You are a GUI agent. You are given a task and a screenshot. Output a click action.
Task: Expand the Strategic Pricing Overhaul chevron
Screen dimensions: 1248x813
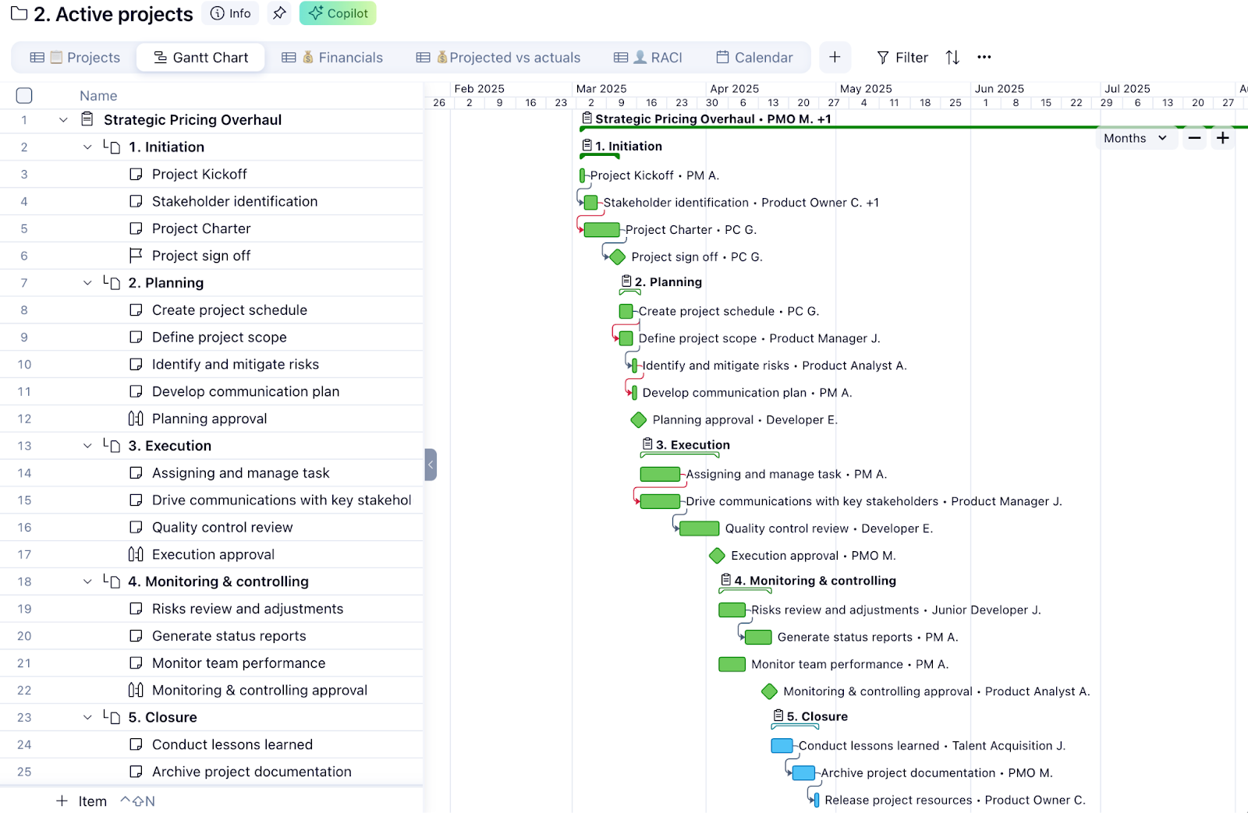tap(62, 119)
